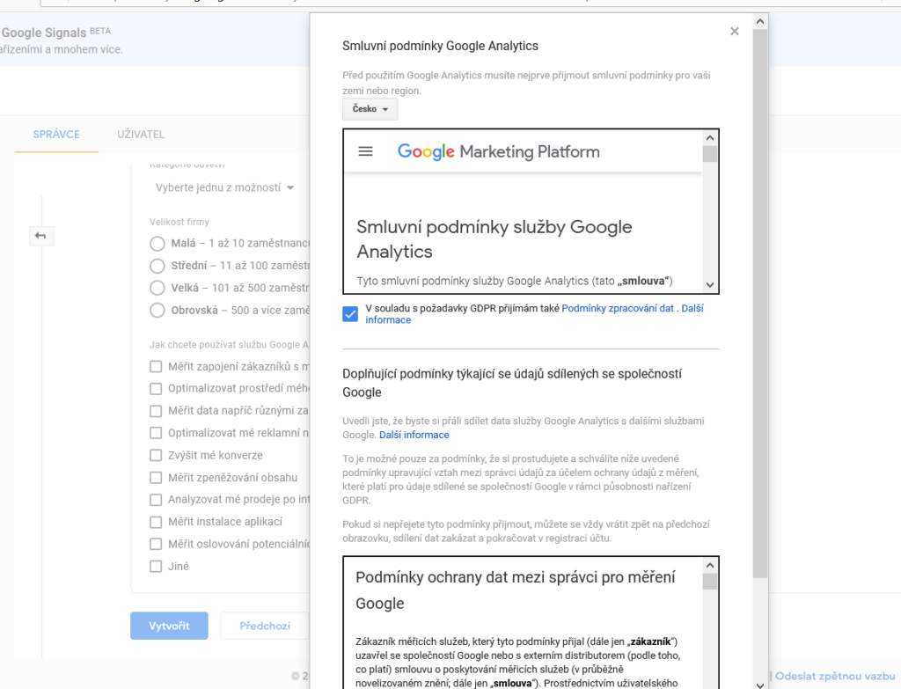Click scrollbar thumb in data protection frame
Screen dimensions: 901x689
pyautogui.click(x=710, y=582)
